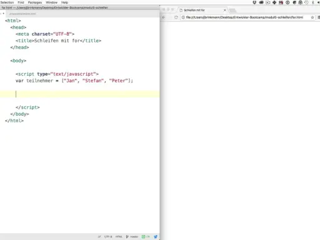Click the Time Machine menu bar icon
Viewport: 320px width, 240px height.
[306, 2]
